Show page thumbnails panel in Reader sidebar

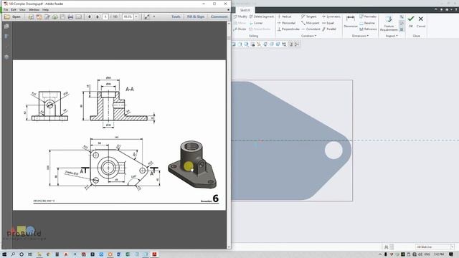(6, 27)
